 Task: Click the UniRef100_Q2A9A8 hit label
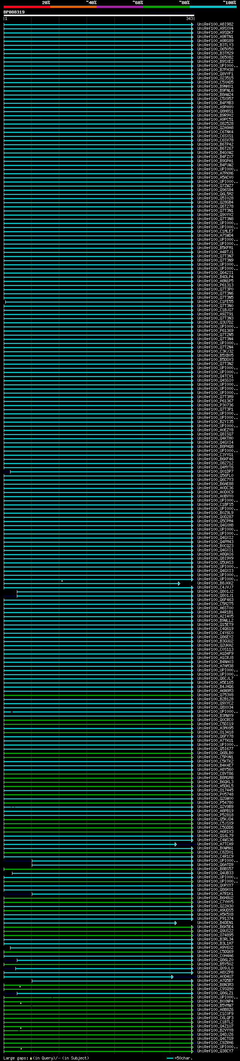pos(215,128)
